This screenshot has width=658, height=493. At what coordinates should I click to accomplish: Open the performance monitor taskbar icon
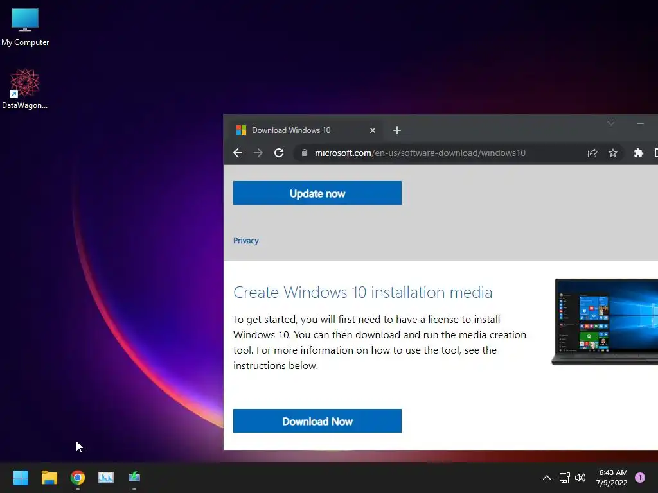[x=106, y=478]
